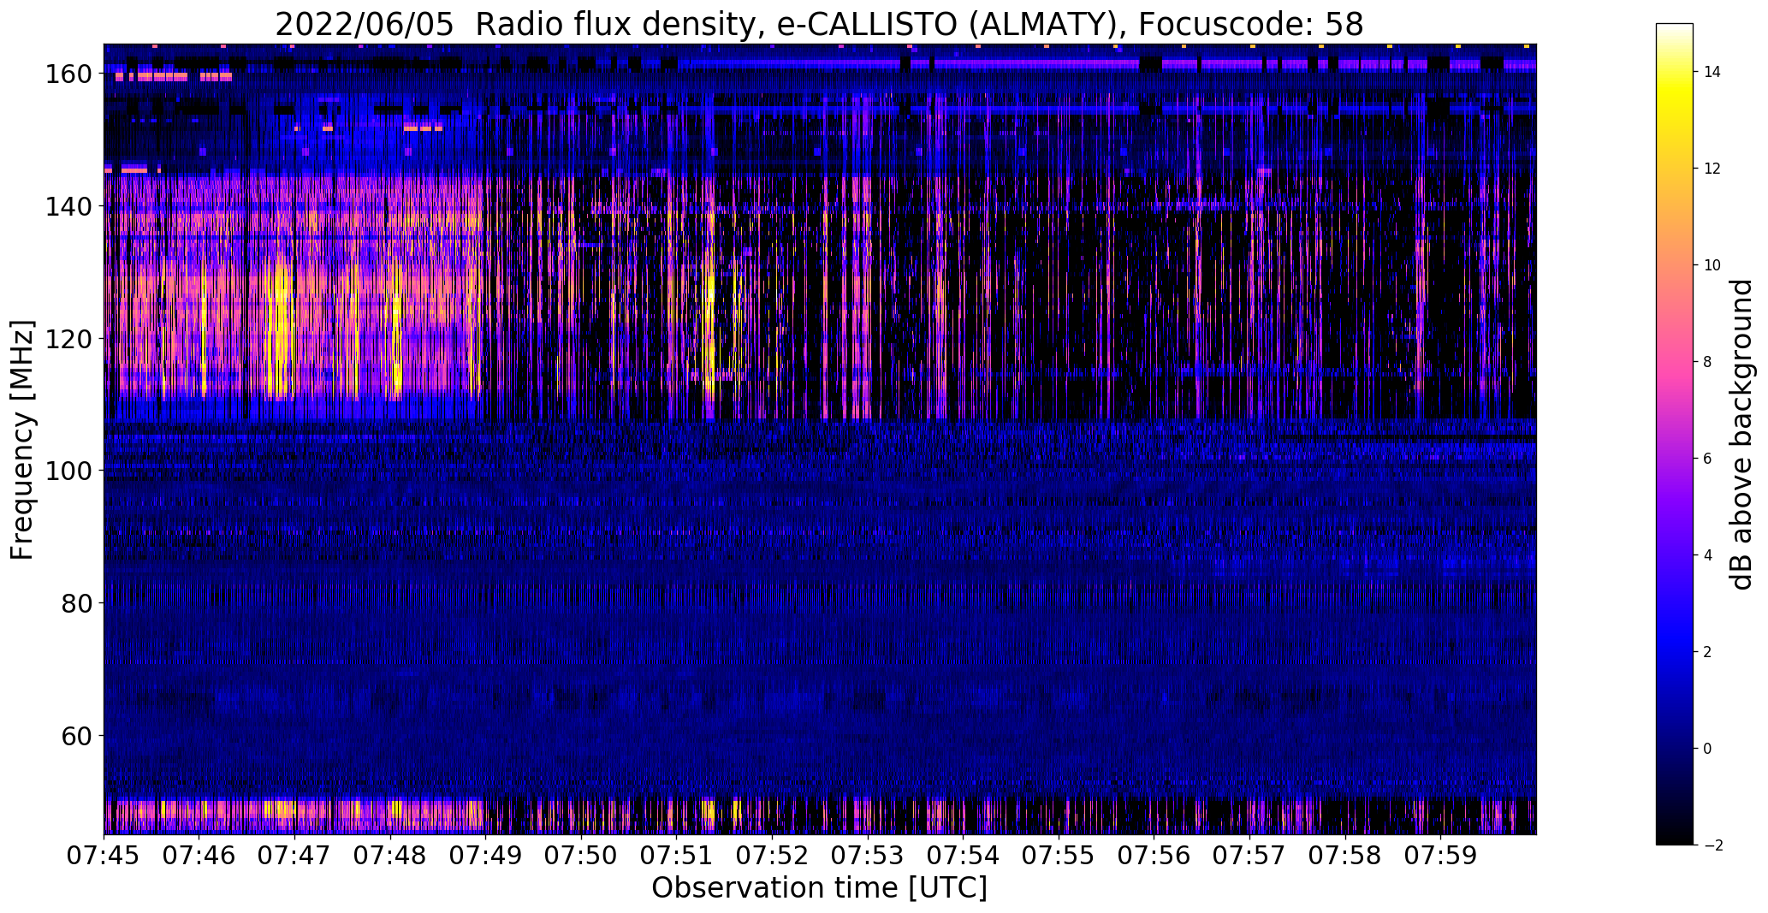This screenshot has height=913, width=1768.
Task: Click the 160 frequency tick label
Action: [x=68, y=74]
